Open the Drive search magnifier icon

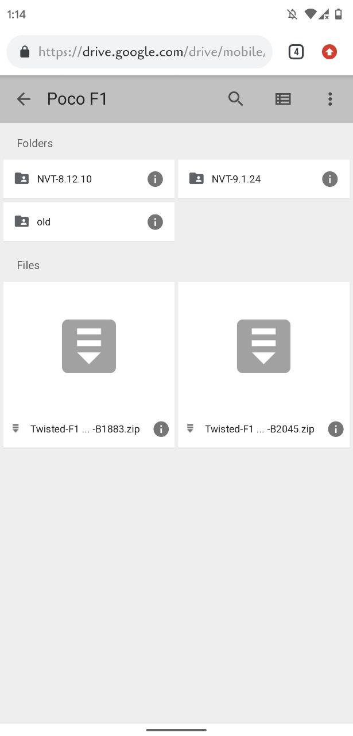(236, 99)
